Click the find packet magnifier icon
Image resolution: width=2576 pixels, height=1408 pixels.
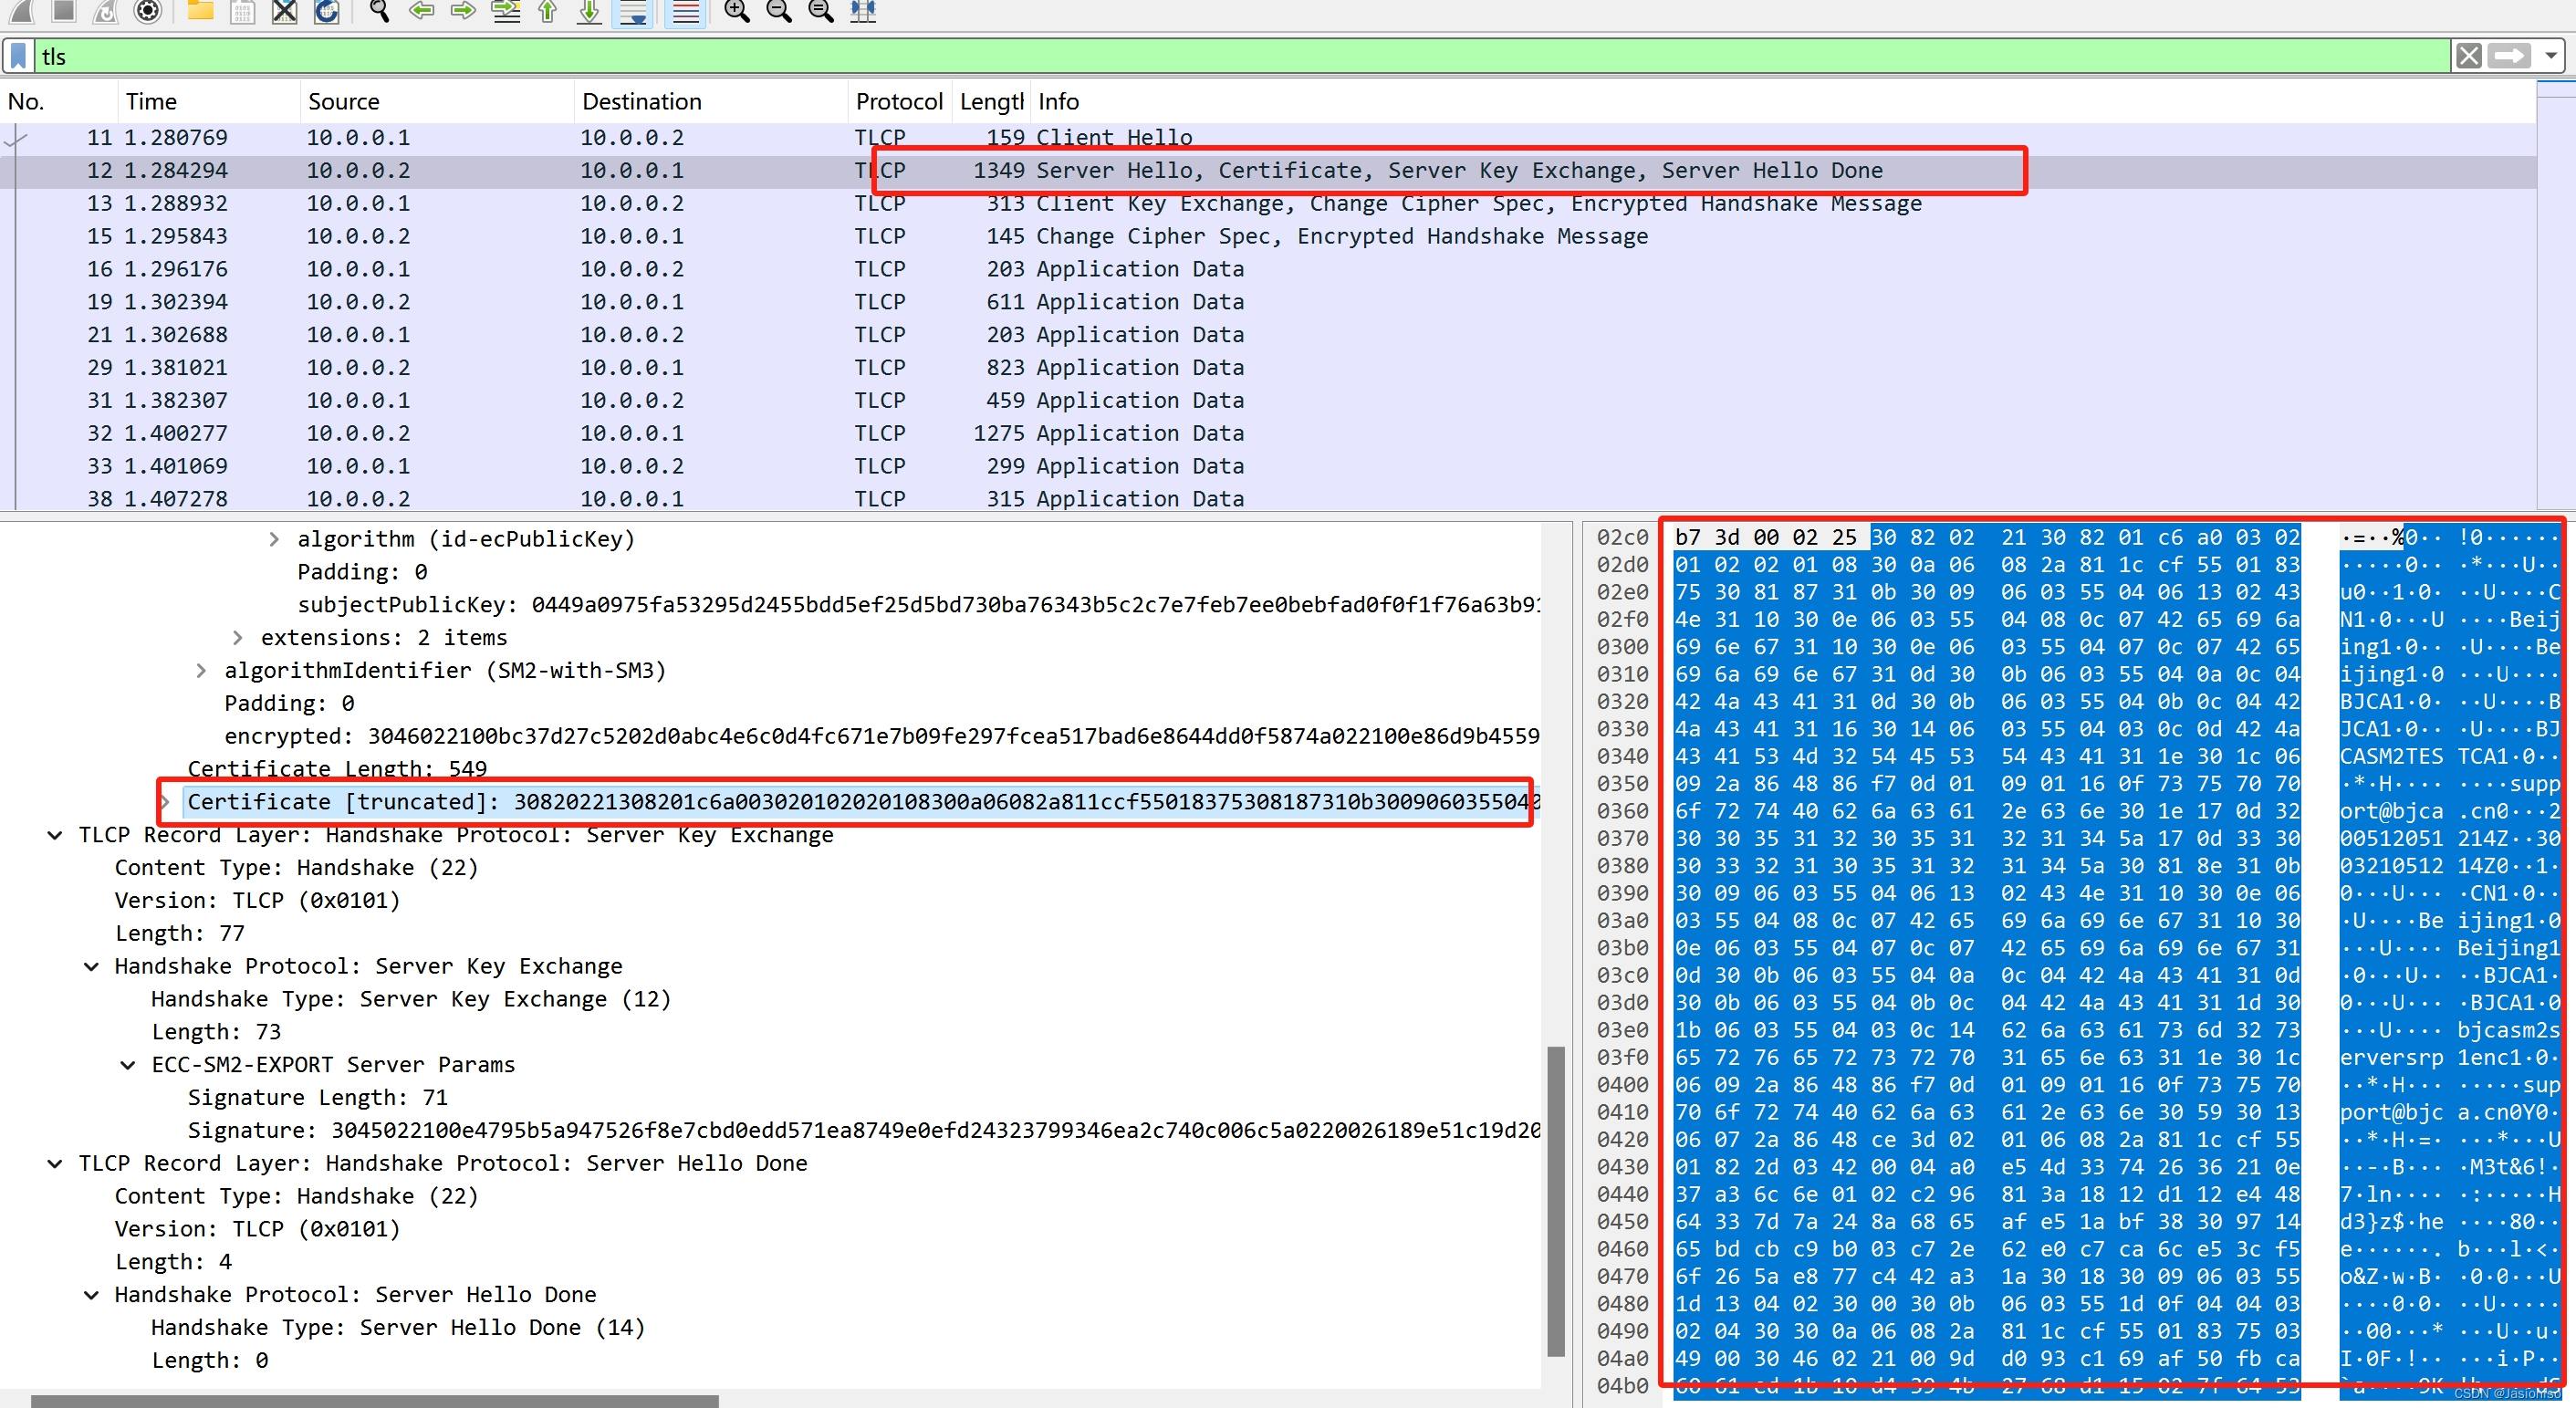click(379, 11)
